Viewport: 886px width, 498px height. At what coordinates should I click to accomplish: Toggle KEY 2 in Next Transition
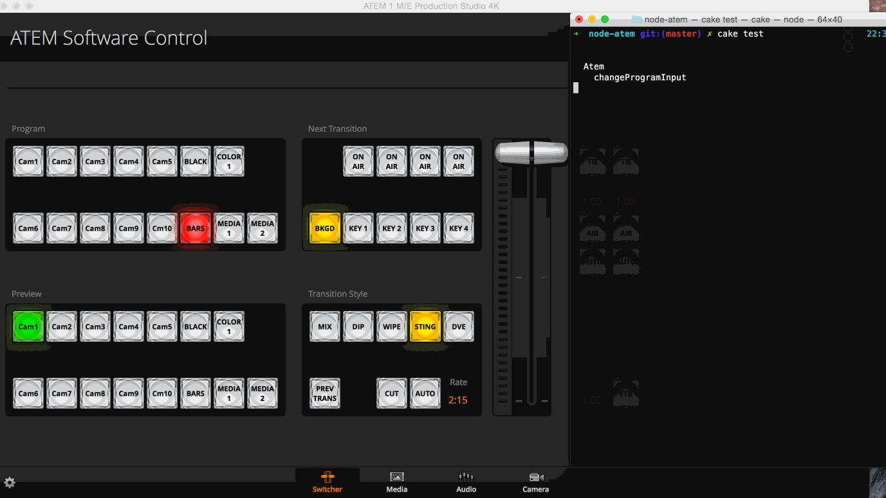[x=392, y=228]
